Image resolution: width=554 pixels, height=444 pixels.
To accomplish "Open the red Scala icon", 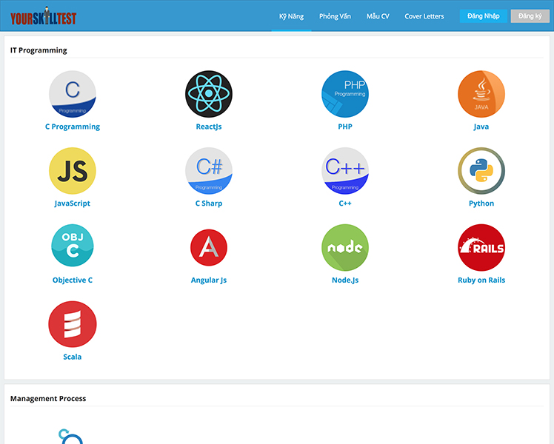I will tap(73, 324).
